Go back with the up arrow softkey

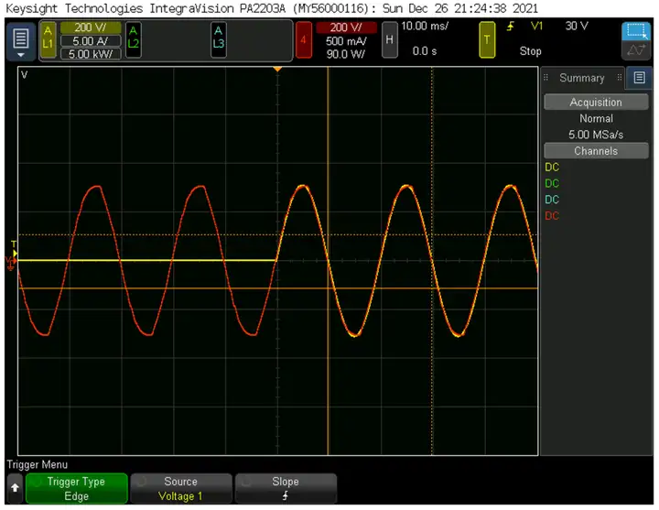(x=16, y=488)
